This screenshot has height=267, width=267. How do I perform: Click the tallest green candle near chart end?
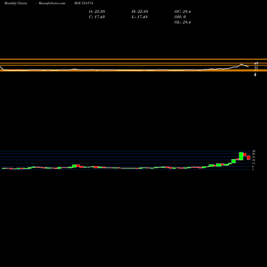(x=241, y=156)
